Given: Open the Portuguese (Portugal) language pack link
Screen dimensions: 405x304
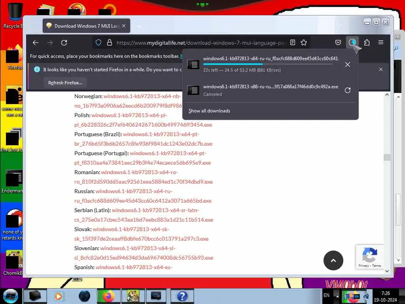Looking at the screenshot, I should click(142, 158).
